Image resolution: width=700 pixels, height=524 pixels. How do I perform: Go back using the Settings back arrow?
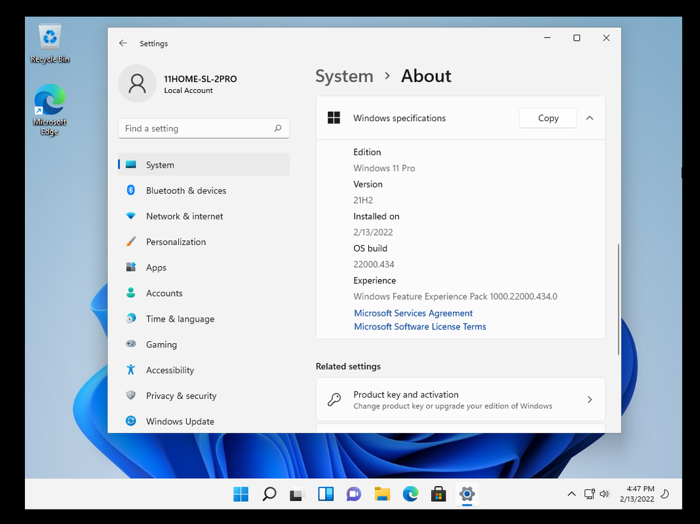coord(123,43)
